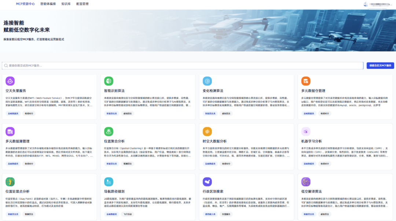The image size is (396, 221).
Task: Click the 行政区划搜索 icon
Action: pos(207,181)
